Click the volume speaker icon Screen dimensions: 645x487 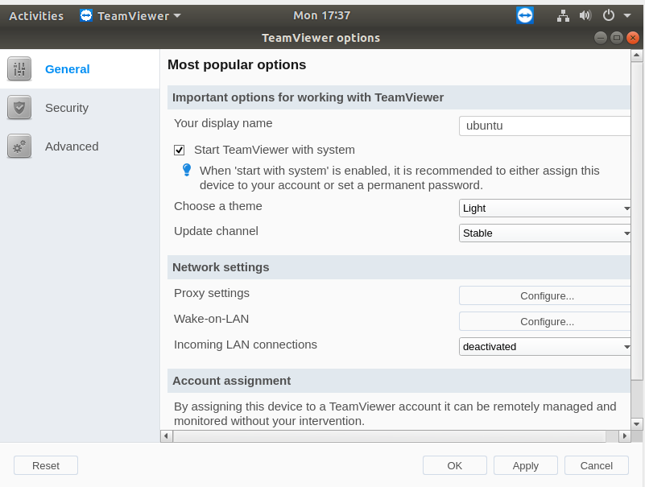[x=585, y=15]
